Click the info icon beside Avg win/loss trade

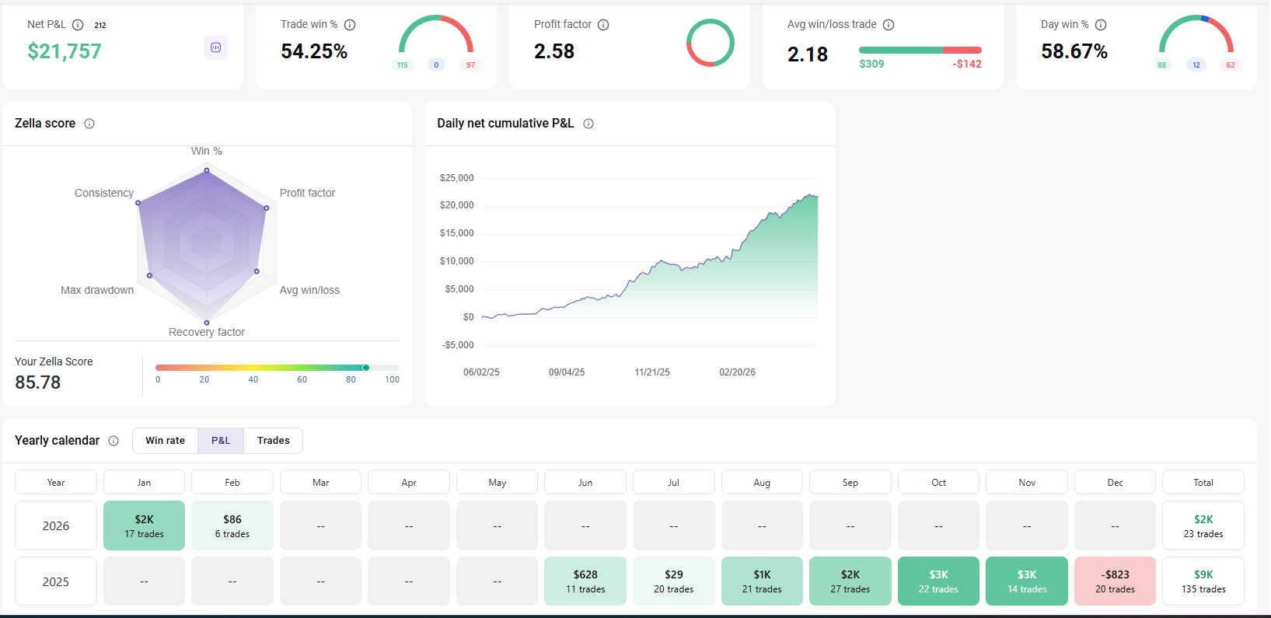[x=889, y=25]
